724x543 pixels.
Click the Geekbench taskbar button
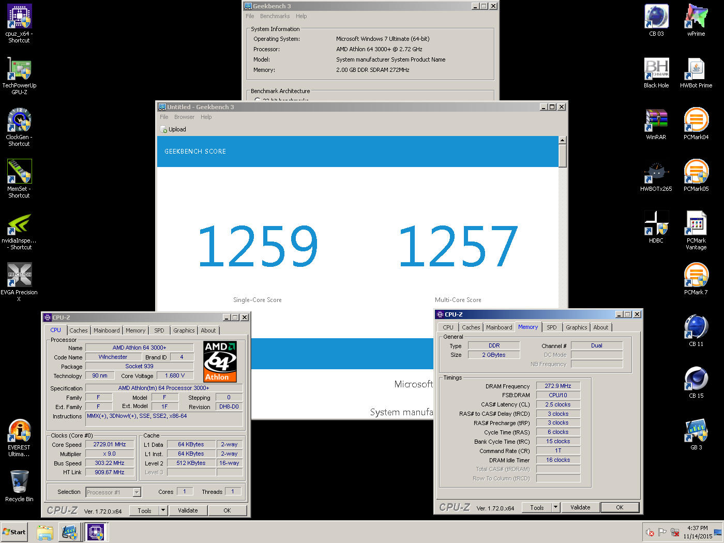(x=70, y=532)
